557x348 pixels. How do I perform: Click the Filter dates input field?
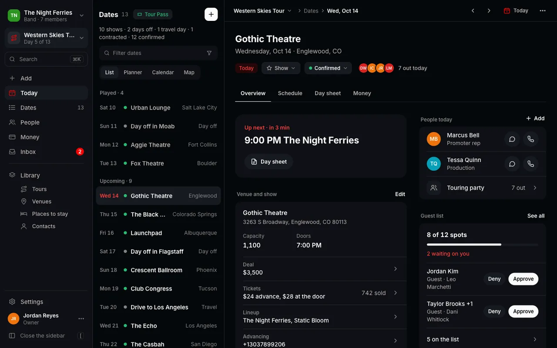point(158,53)
